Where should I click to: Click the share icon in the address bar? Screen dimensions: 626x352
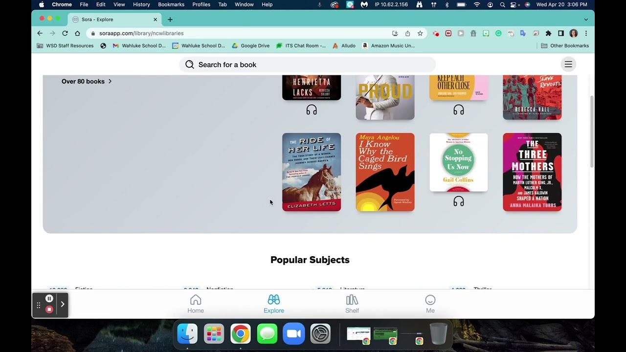tap(407, 33)
